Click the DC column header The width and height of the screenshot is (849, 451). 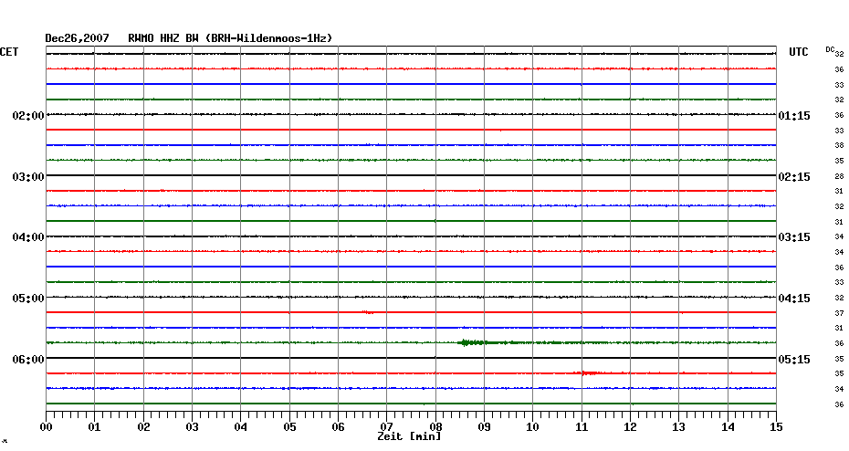(830, 49)
